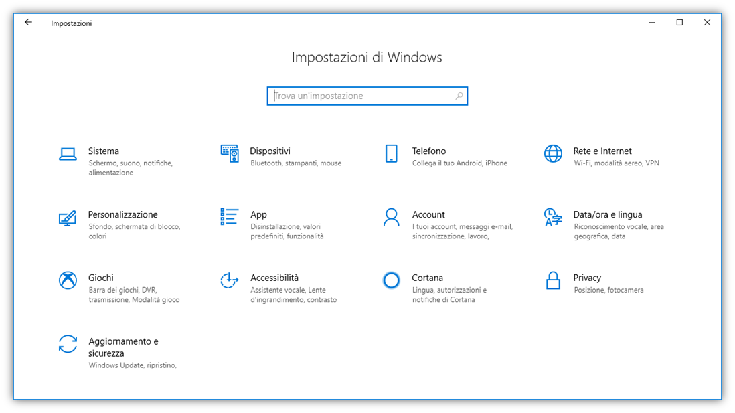
Task: Click the Telefono heading
Action: tap(429, 151)
